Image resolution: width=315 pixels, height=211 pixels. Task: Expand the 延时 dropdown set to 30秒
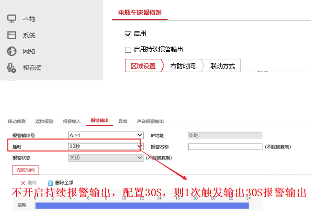coord(106,146)
